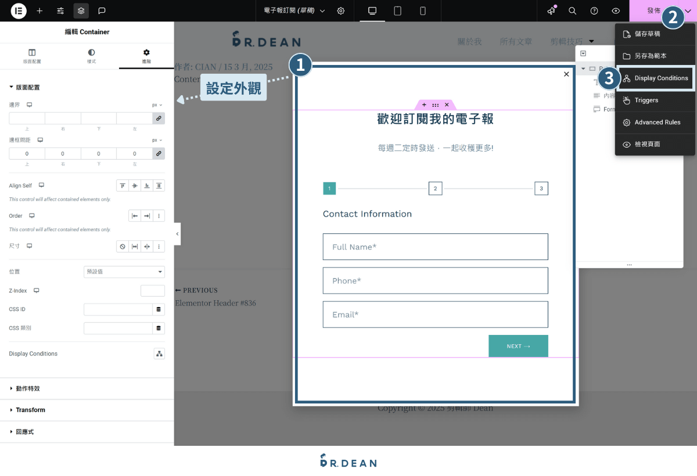Open page settings with the gear icon
Screen dimensions: 697x476
point(341,10)
